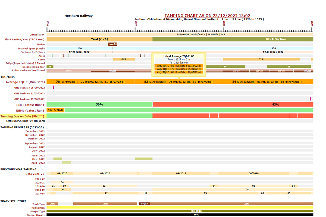The width and height of the screenshot is (326, 217).
Task: Click the 1660 sleeper density bar
Action: [x=180, y=215]
